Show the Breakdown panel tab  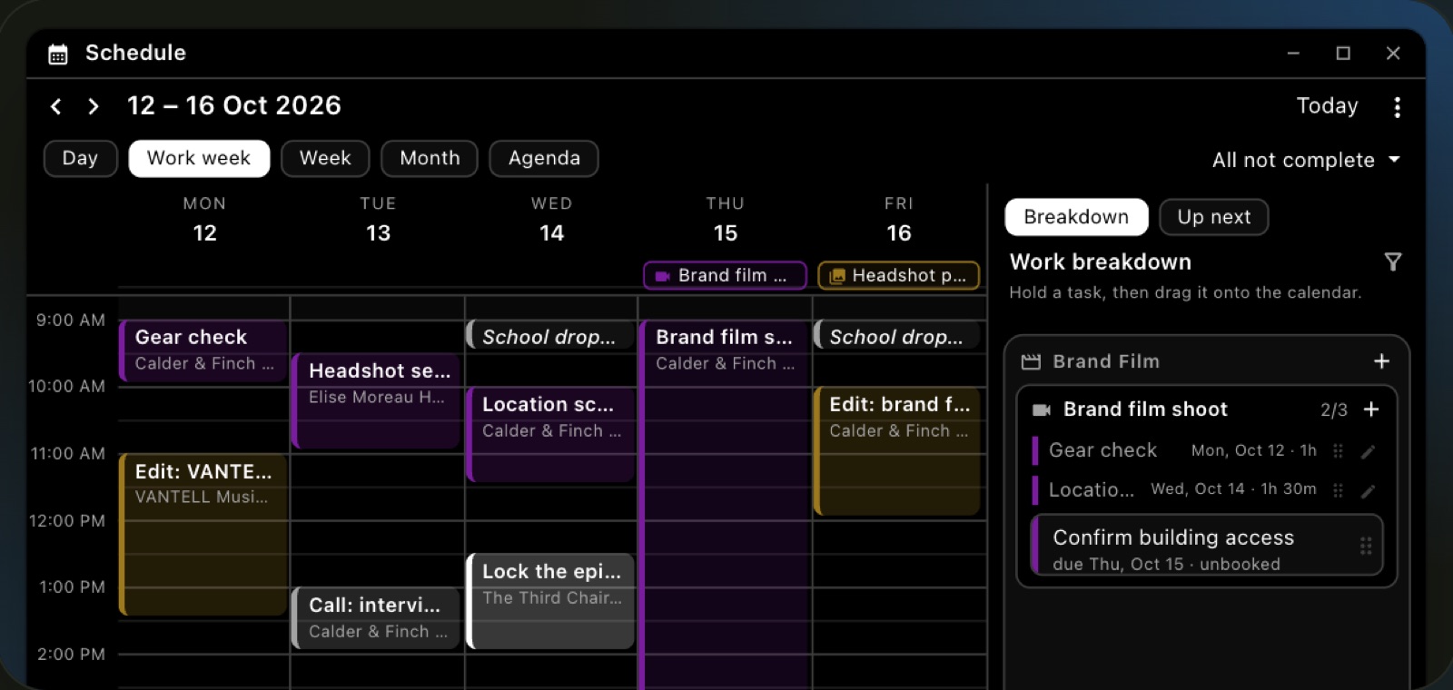(x=1076, y=217)
